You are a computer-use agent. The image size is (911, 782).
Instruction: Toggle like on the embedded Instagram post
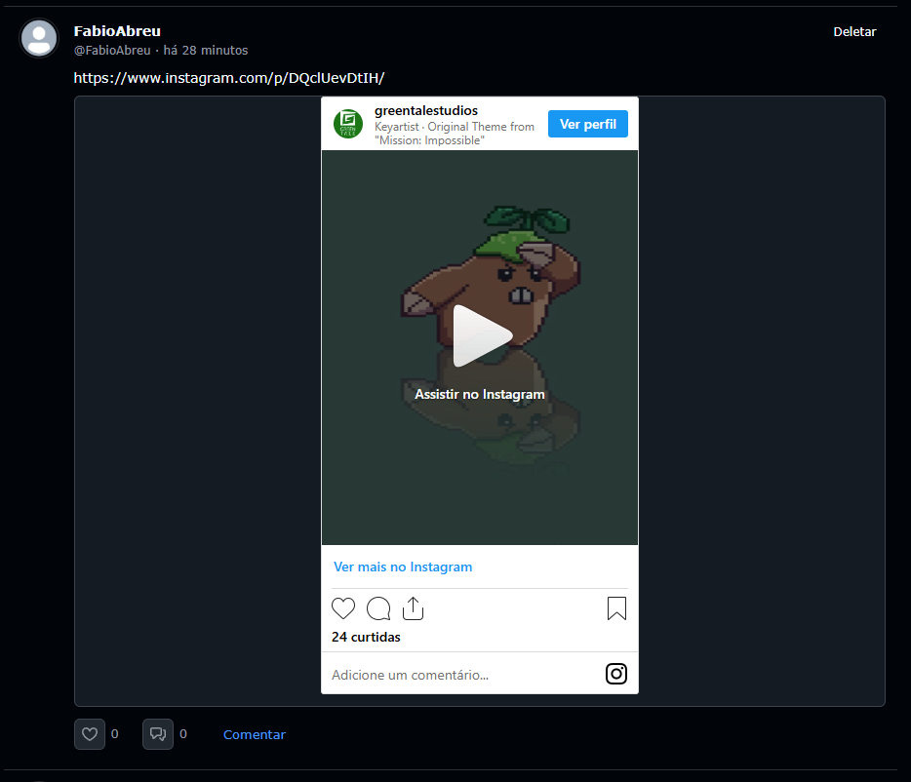tap(343, 607)
